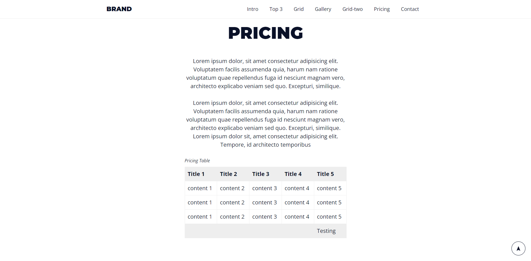
Task: Navigate to the Grid section
Action: coord(298,9)
